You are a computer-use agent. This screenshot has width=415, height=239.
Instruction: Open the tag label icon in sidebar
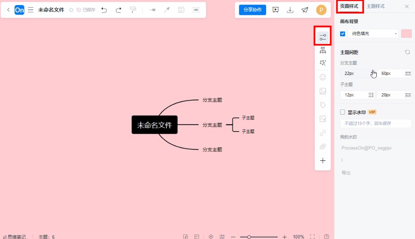point(323,105)
